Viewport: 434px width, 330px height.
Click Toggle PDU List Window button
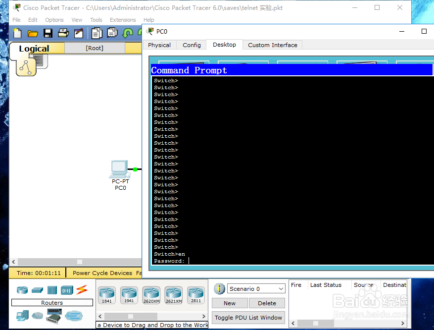[x=248, y=318]
